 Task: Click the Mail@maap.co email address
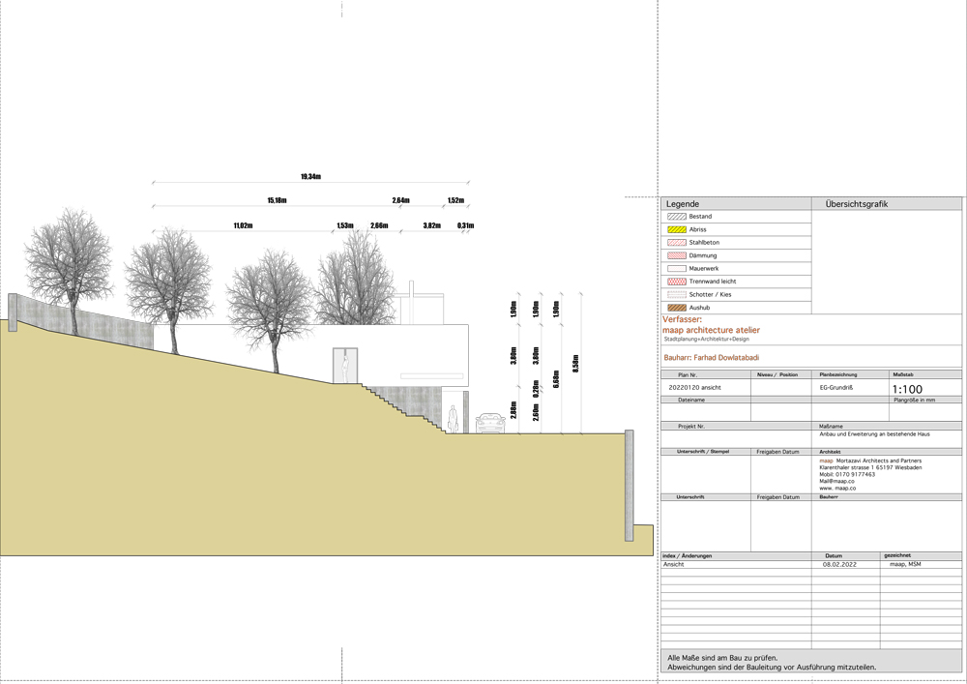click(837, 482)
